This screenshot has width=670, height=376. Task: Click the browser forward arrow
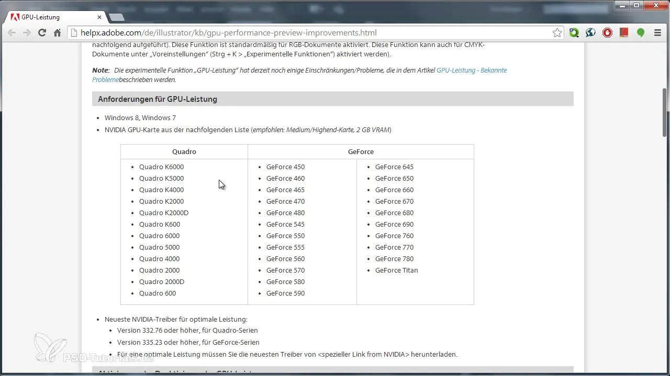click(x=27, y=33)
